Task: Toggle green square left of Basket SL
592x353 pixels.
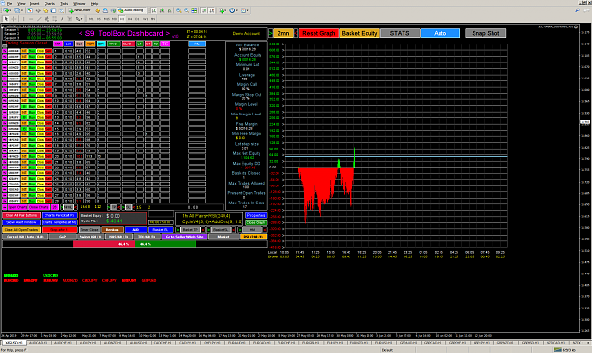Action: (x=208, y=230)
